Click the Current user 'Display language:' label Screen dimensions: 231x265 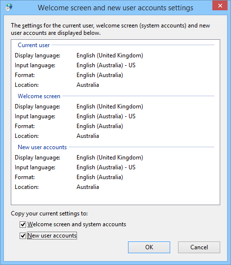(37, 55)
